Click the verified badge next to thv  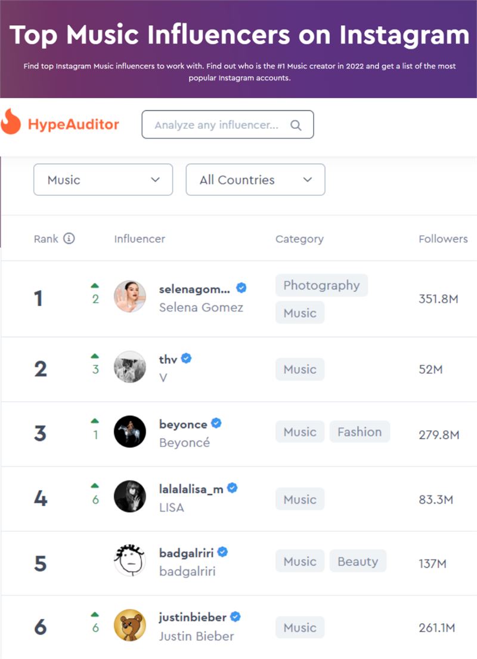187,359
